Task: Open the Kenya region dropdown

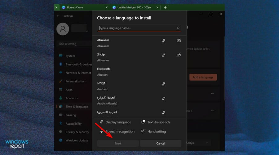Action: pyautogui.click(x=198, y=143)
